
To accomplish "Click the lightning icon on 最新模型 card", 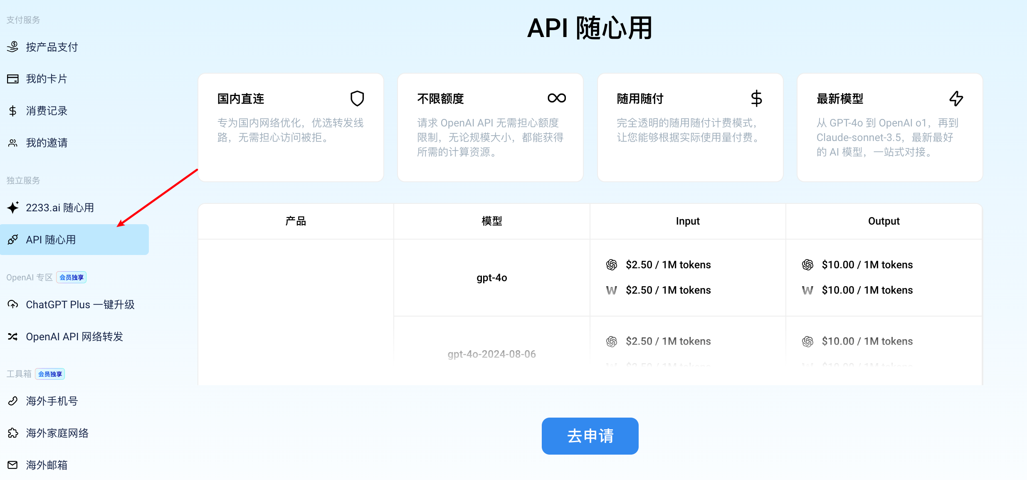I will tap(956, 99).
